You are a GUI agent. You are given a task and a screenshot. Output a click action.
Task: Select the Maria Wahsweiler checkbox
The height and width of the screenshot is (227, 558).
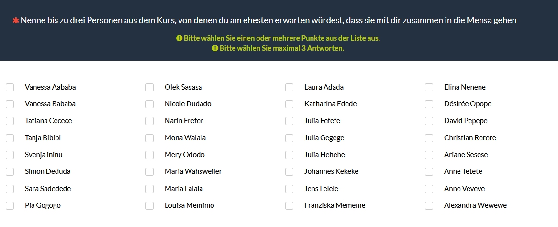[149, 171]
